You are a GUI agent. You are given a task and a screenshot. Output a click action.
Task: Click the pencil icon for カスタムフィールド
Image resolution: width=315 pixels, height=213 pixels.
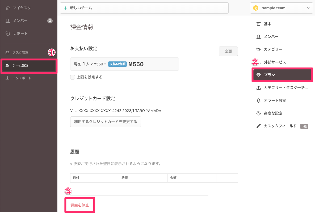(x=258, y=126)
